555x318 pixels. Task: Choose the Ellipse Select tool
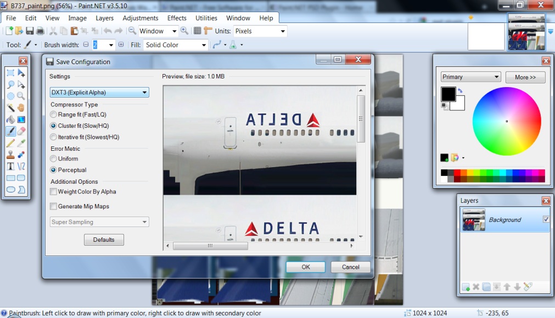[10, 96]
